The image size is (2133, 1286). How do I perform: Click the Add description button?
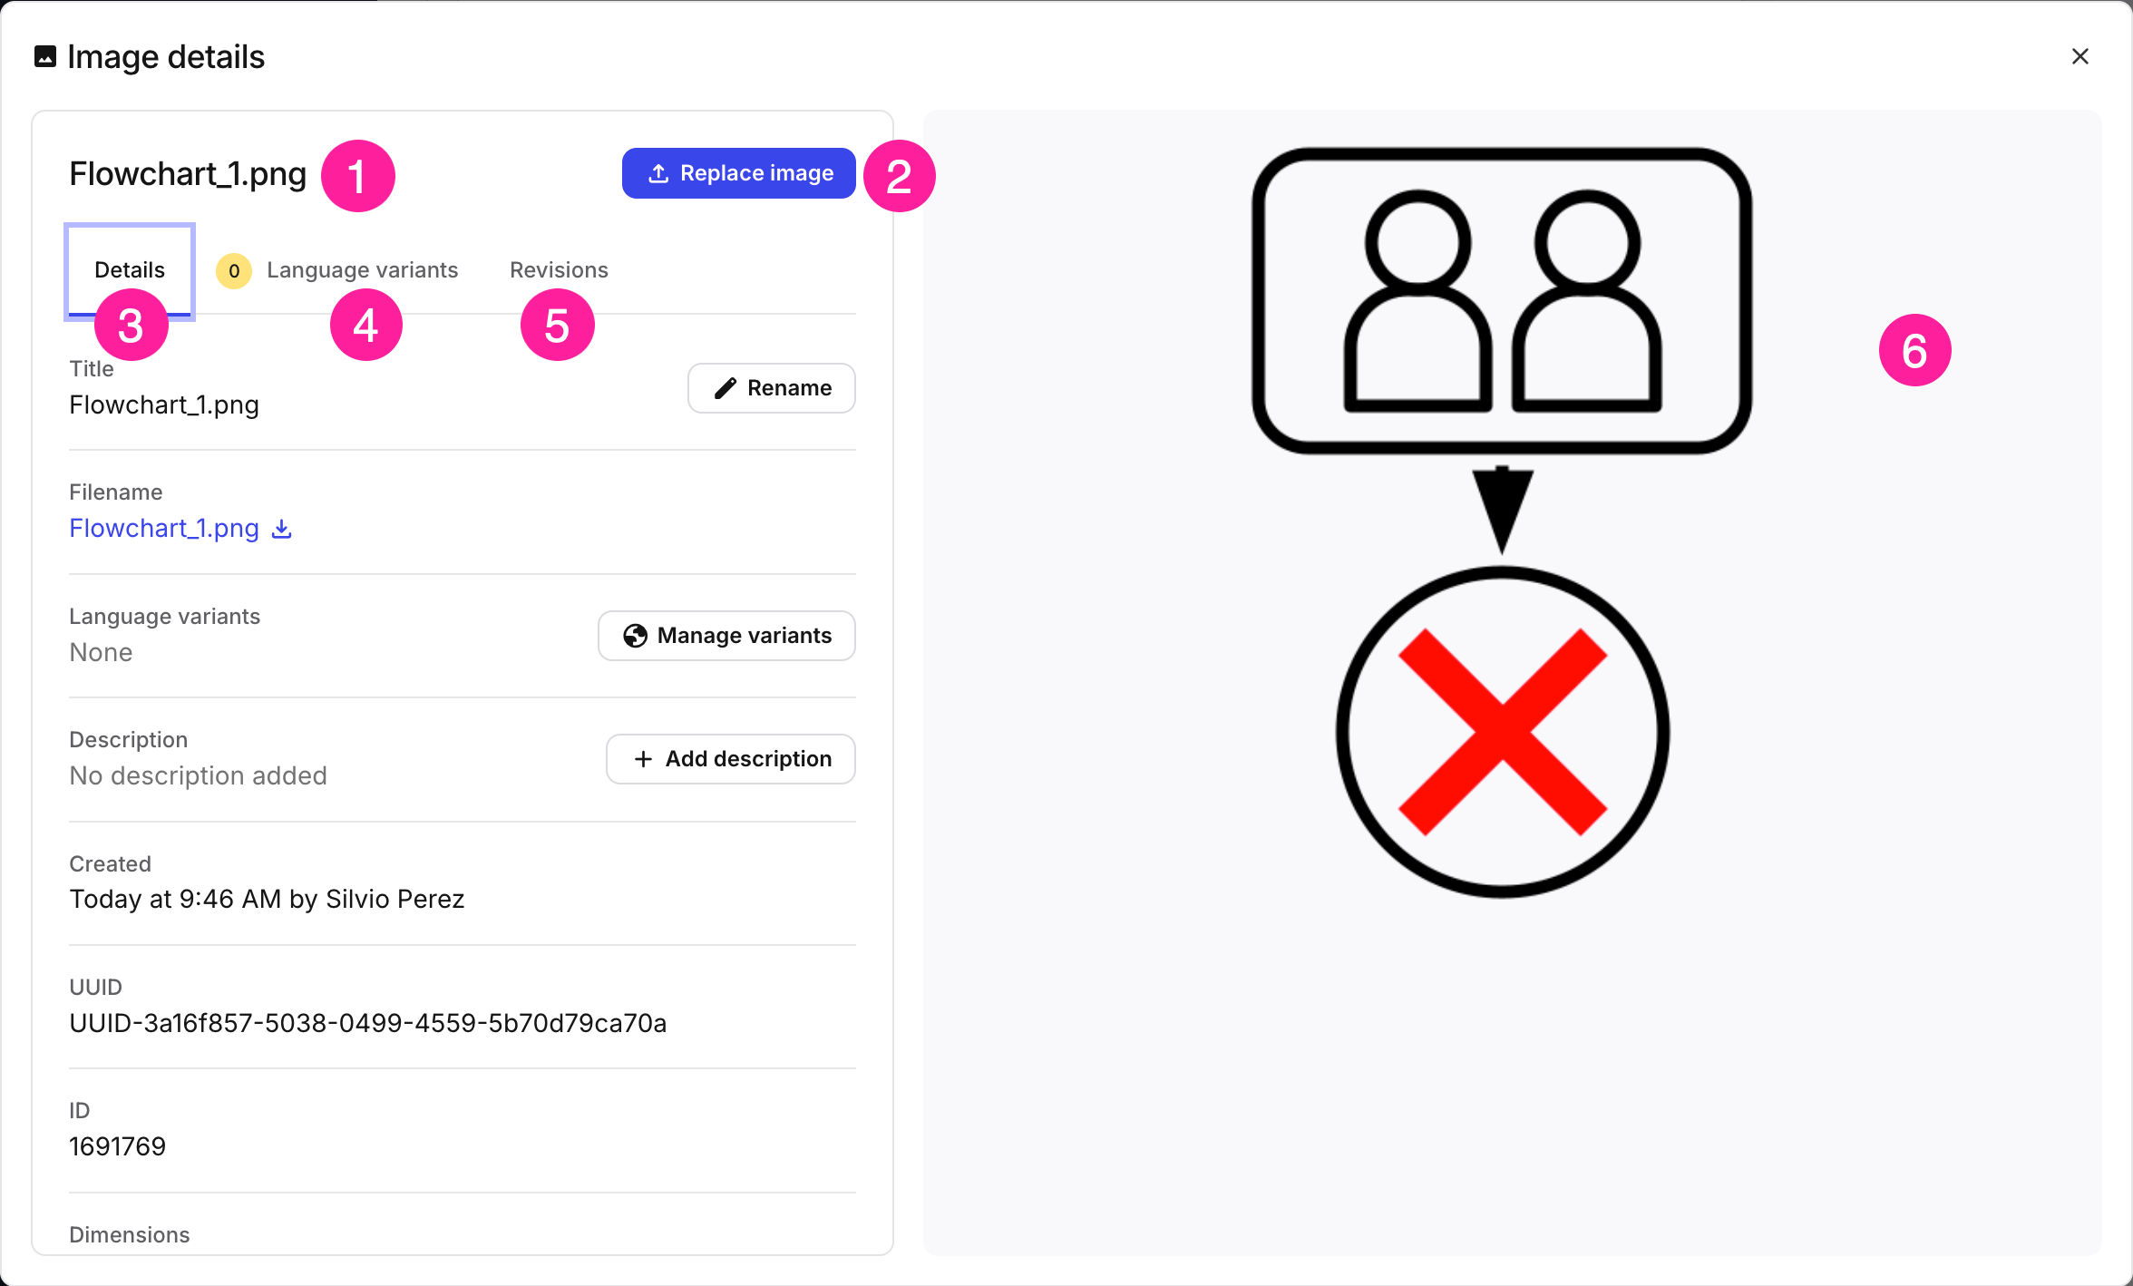click(731, 759)
